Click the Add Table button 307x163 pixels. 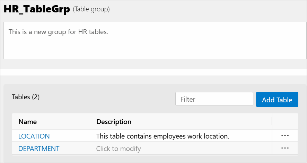[277, 100]
